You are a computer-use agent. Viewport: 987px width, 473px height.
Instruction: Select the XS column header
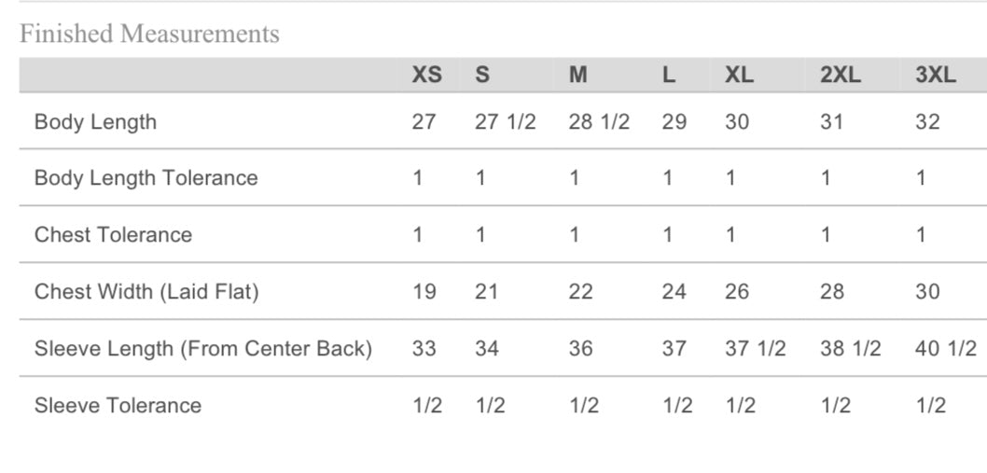(x=427, y=76)
